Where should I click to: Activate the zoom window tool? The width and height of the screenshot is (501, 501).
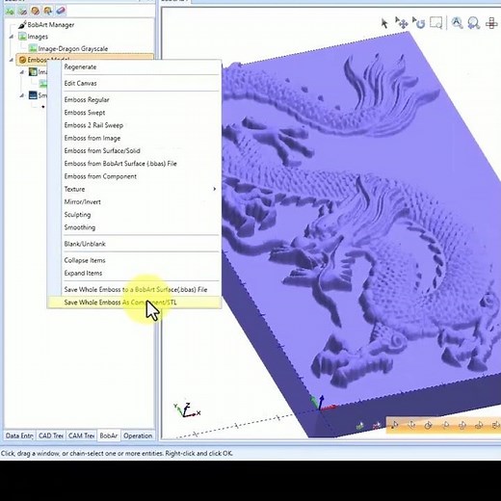click(436, 23)
